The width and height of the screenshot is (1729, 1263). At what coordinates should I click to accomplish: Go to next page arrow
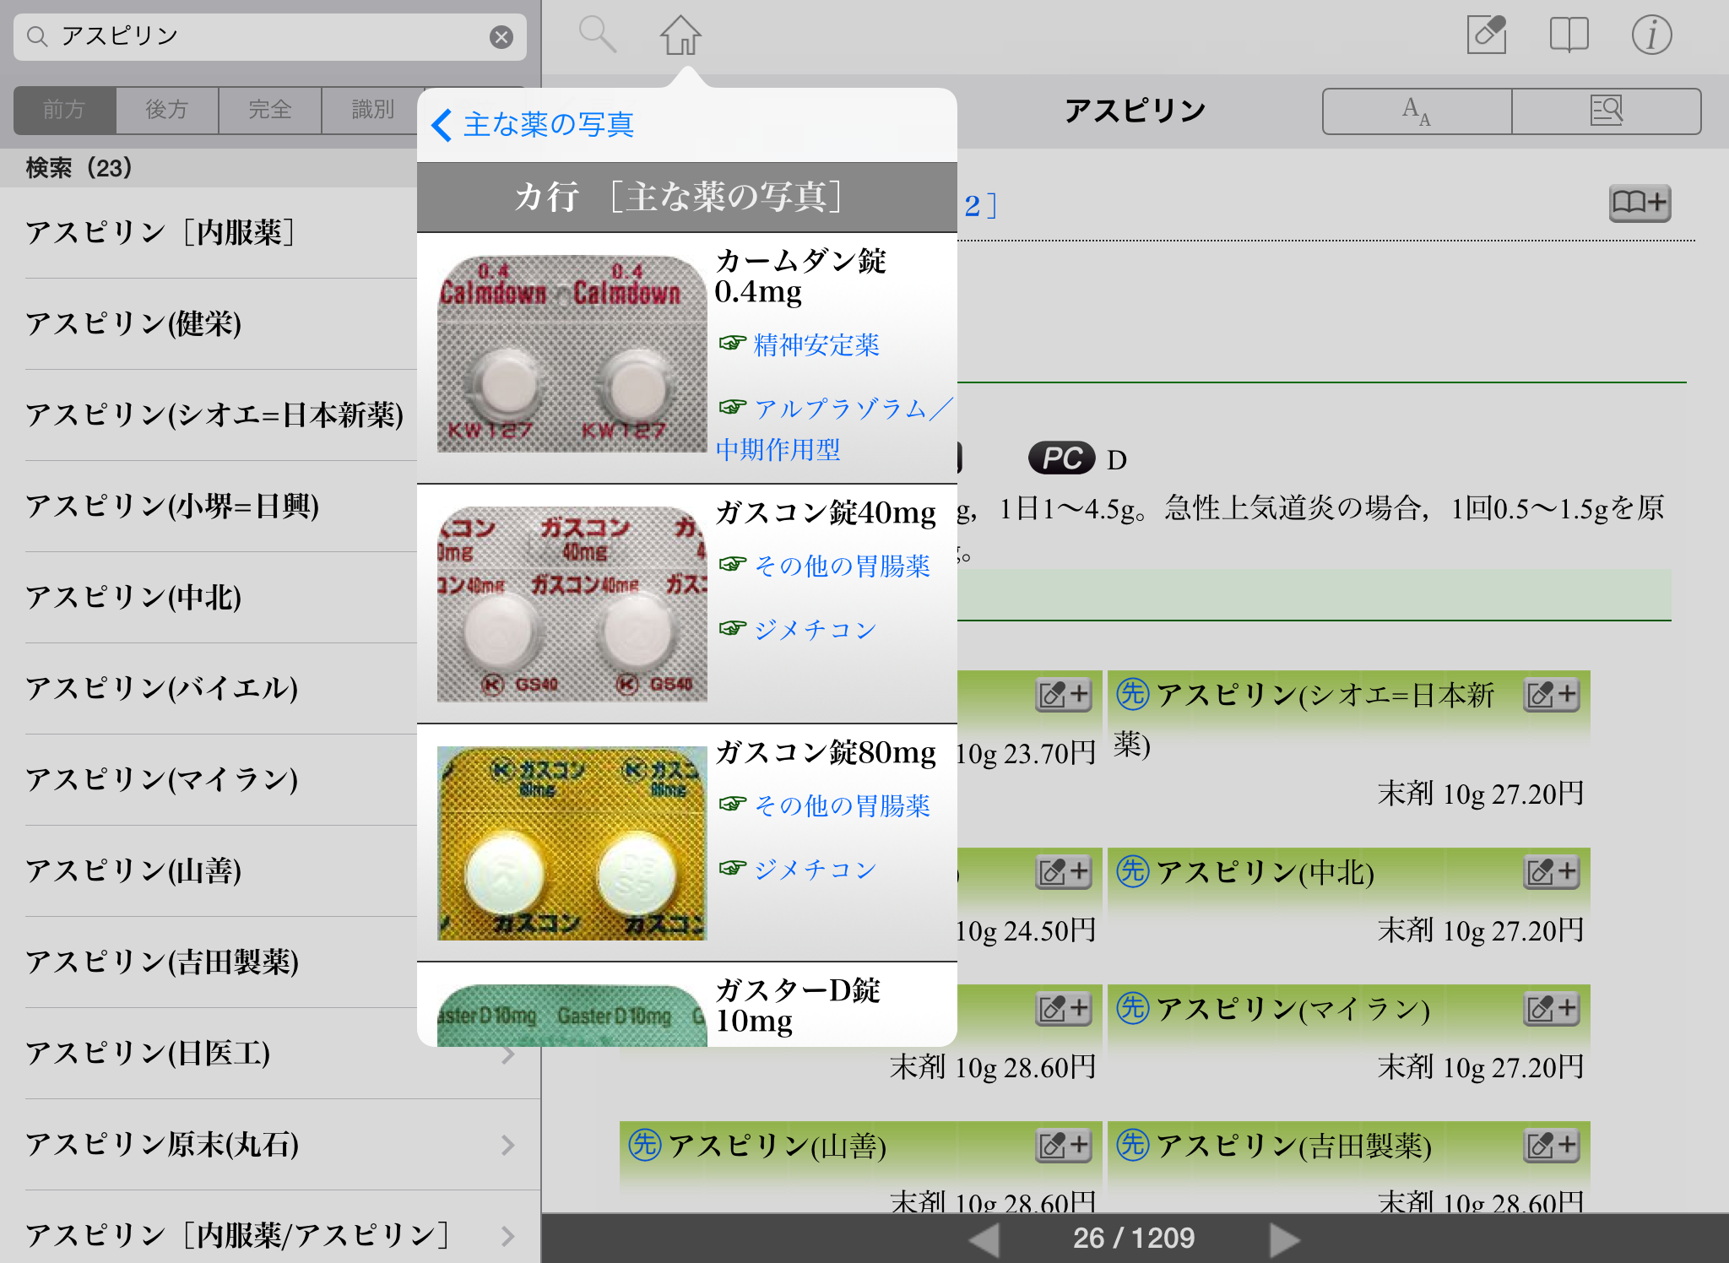pos(1284,1239)
